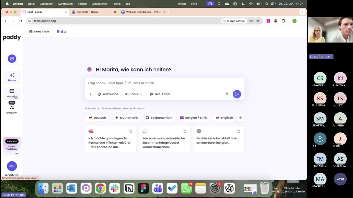Toggle Websuche in the prompt box
The image size is (353, 198).
click(108, 94)
